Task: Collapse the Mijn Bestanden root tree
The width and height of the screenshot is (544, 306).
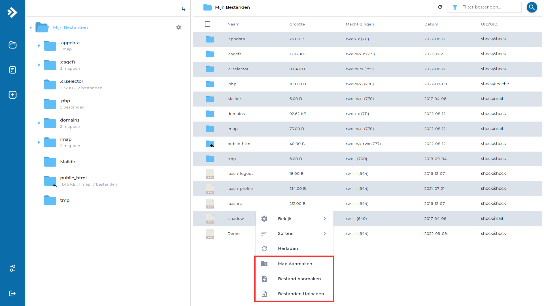Action: (x=31, y=27)
